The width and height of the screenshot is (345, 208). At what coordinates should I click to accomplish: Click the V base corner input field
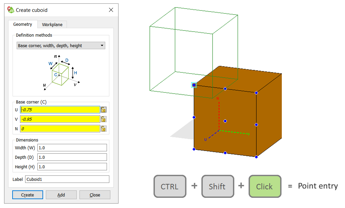(x=60, y=119)
